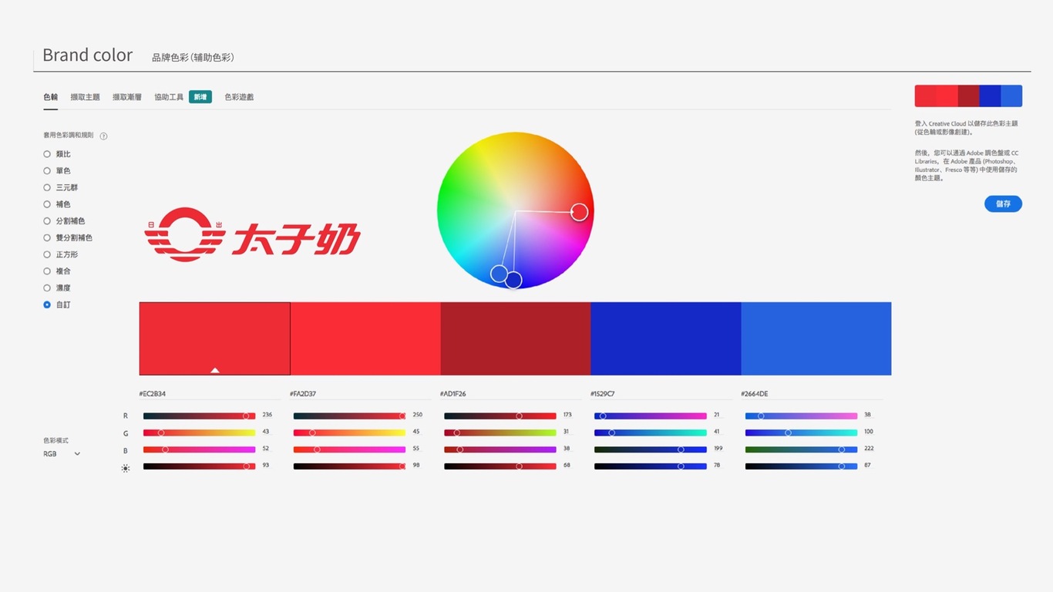The height and width of the screenshot is (592, 1053).
Task: Click the Brand color heading
Action: point(87,55)
